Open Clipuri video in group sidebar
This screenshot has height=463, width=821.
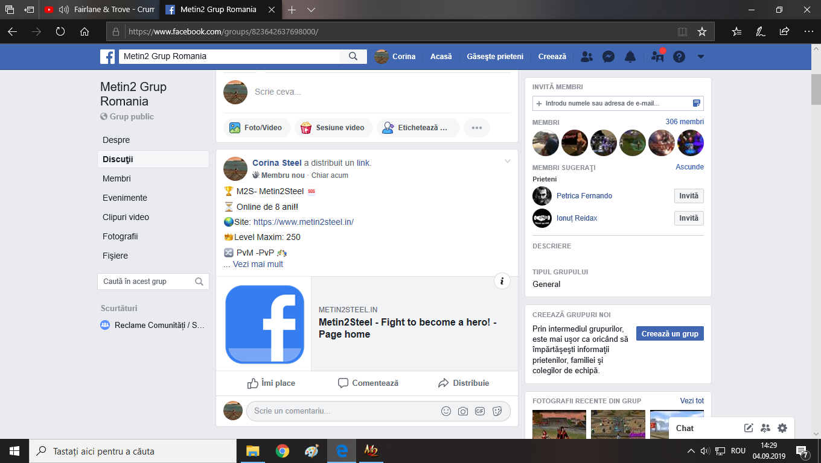point(126,217)
